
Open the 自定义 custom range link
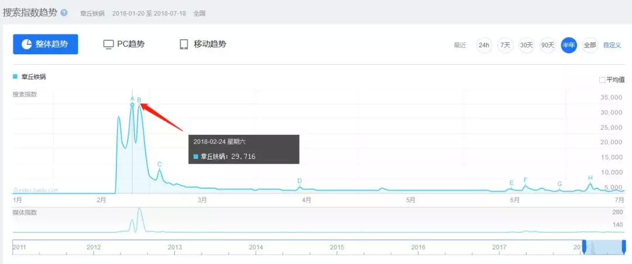pos(612,45)
